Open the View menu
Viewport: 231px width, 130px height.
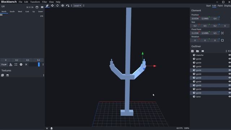coord(51,2)
